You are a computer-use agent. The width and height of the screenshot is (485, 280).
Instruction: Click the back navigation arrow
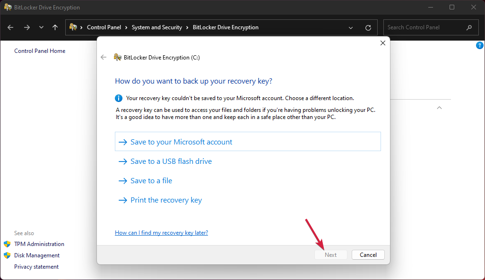[10, 27]
